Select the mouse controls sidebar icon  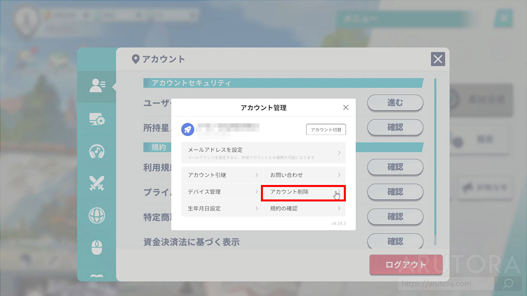click(97, 247)
